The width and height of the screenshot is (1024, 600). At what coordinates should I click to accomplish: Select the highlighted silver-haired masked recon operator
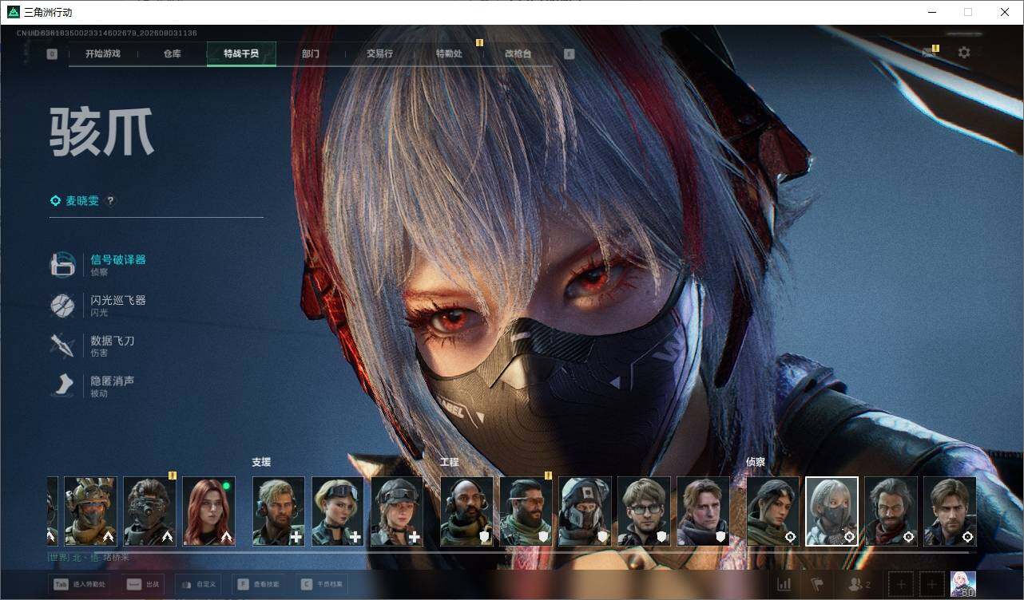click(x=832, y=511)
